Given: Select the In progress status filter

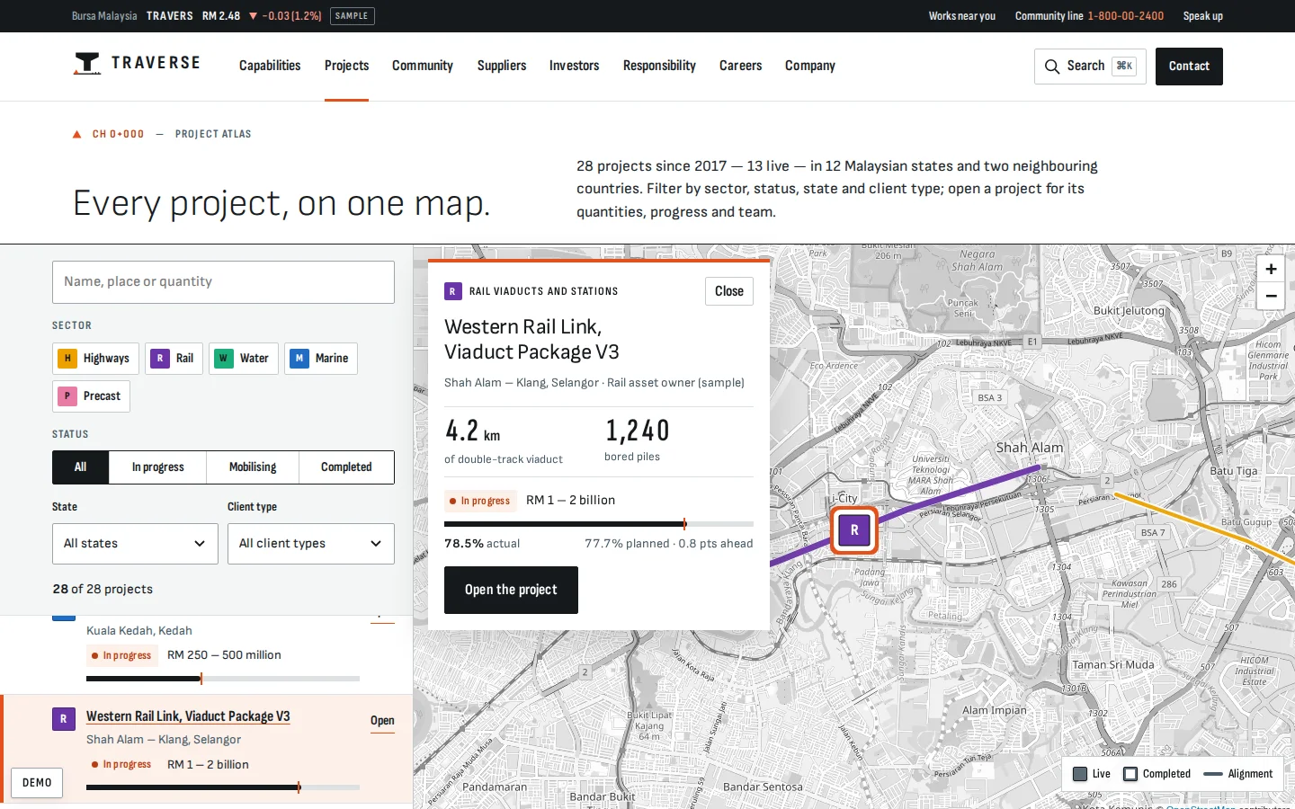Looking at the screenshot, I should tap(157, 467).
